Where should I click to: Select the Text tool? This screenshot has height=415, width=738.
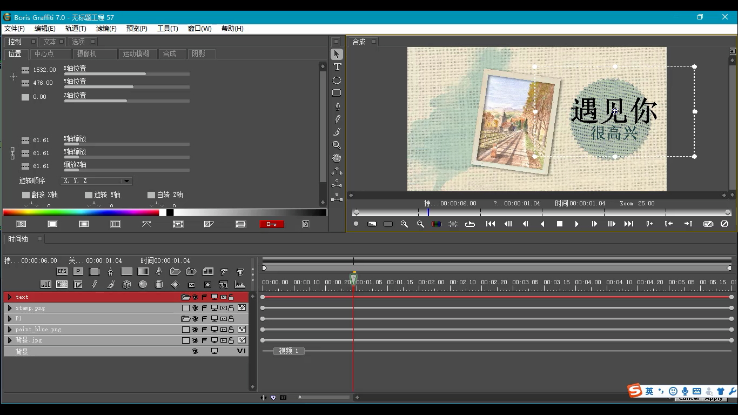point(337,67)
